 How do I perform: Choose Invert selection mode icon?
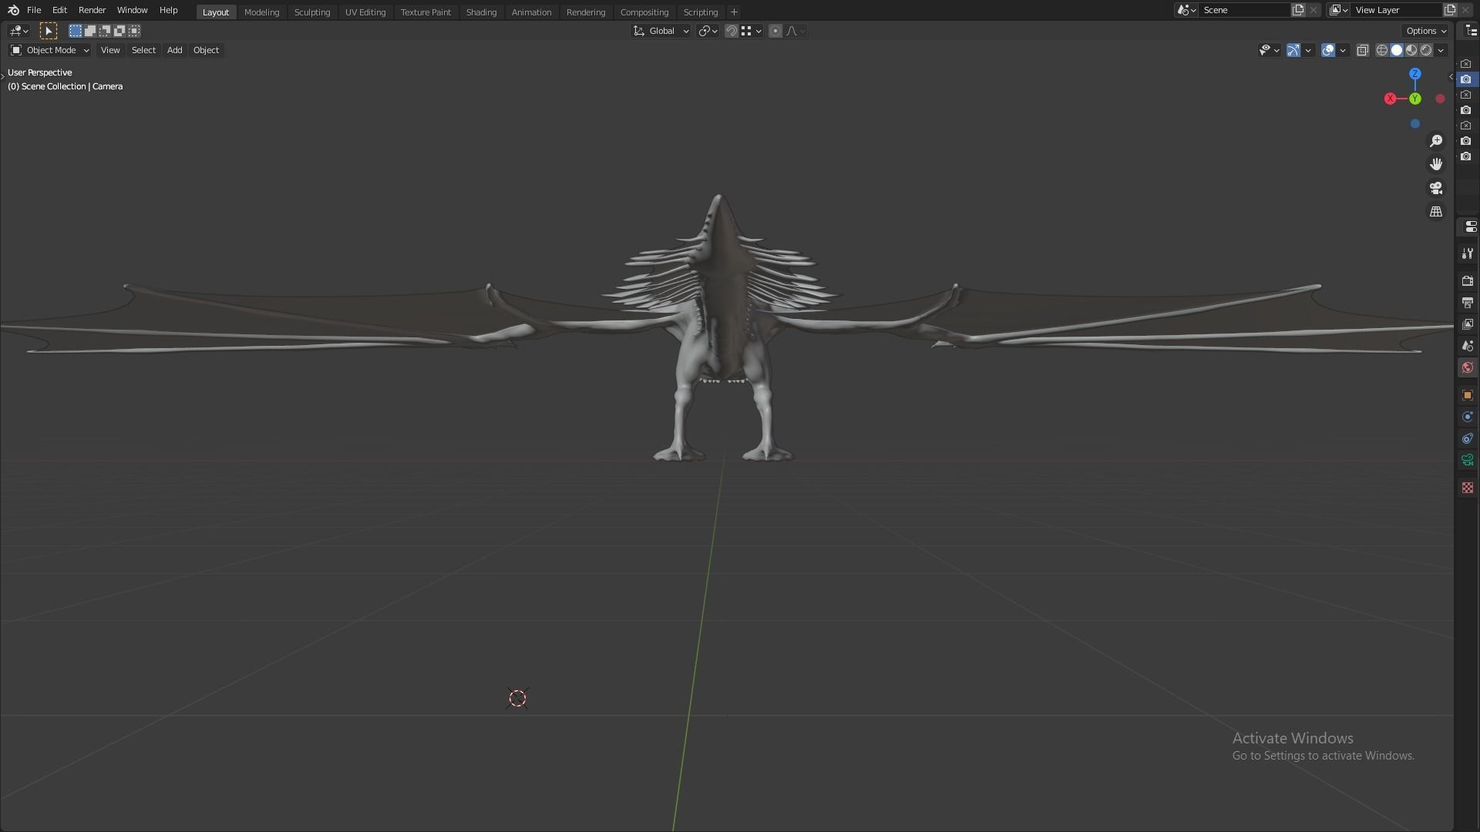click(x=119, y=31)
